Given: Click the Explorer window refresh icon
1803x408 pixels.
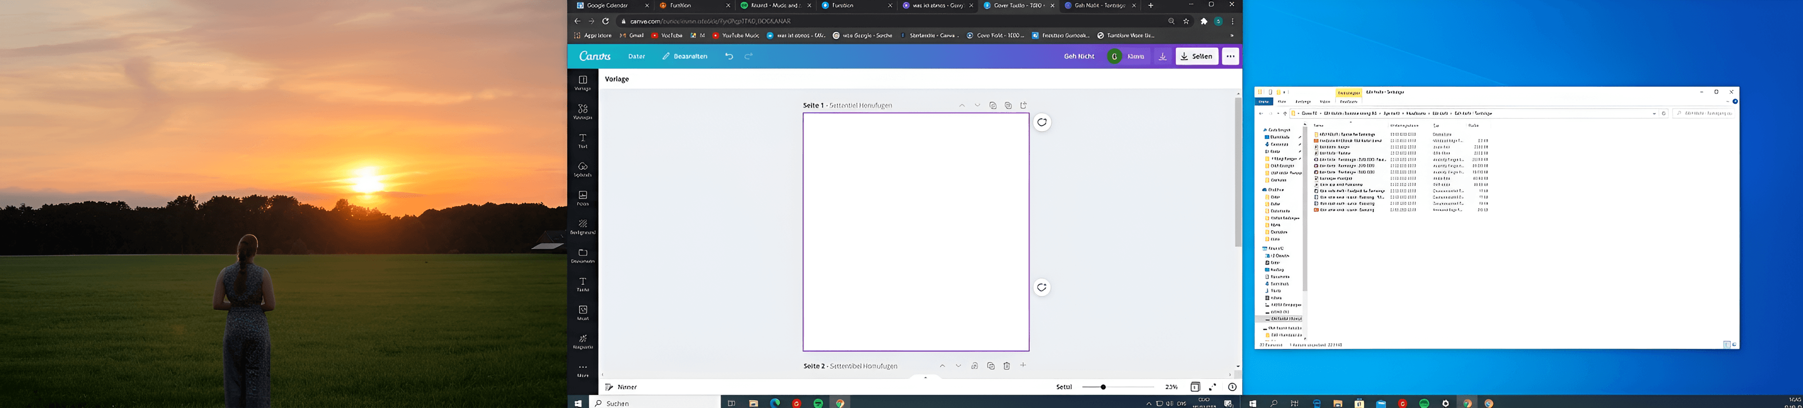Looking at the screenshot, I should tap(1664, 113).
